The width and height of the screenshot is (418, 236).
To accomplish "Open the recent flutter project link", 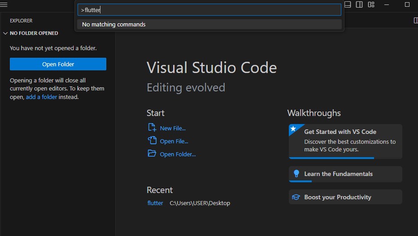I will pos(155,203).
